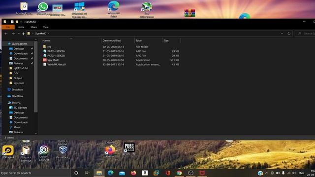315x177 pixels.
Task: Click the navigation pane scrollbar
Action: [x=36, y=77]
